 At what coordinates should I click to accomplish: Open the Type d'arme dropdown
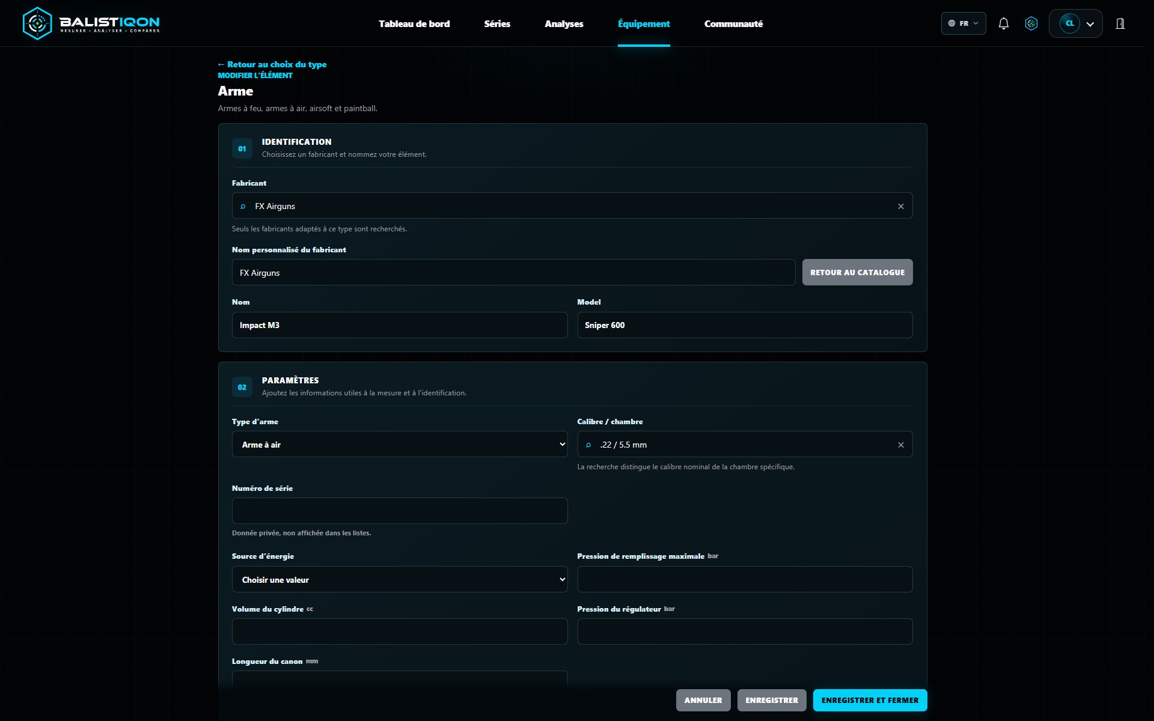[400, 444]
